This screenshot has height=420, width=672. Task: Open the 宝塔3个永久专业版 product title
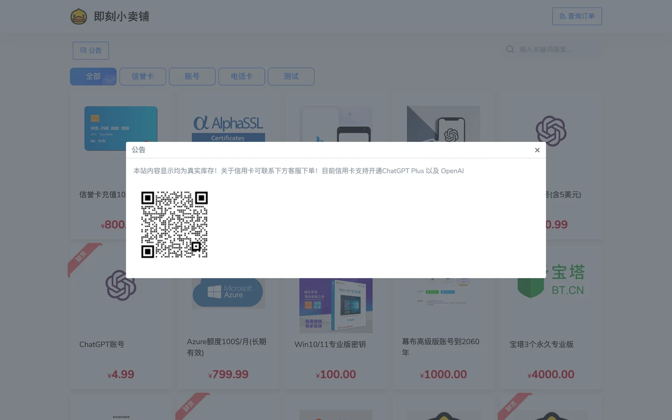tap(541, 344)
